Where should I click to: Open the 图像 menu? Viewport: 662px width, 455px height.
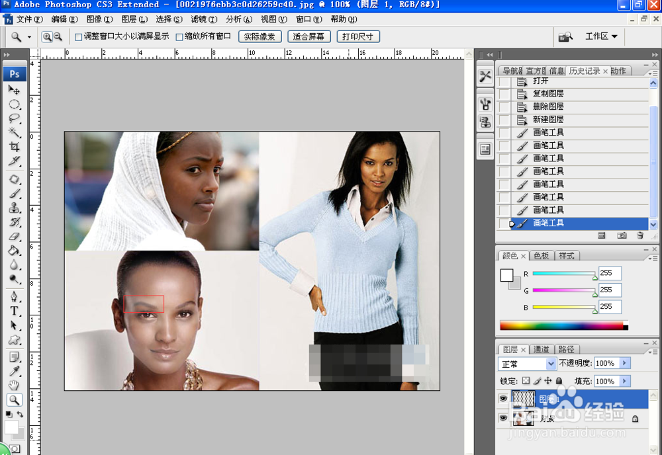100,19
